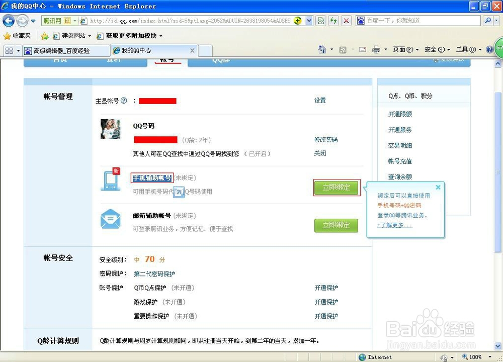Viewport: 503px width, 362px height.
Task: Click 开通保护 for 游戏保护
Action: click(326, 302)
